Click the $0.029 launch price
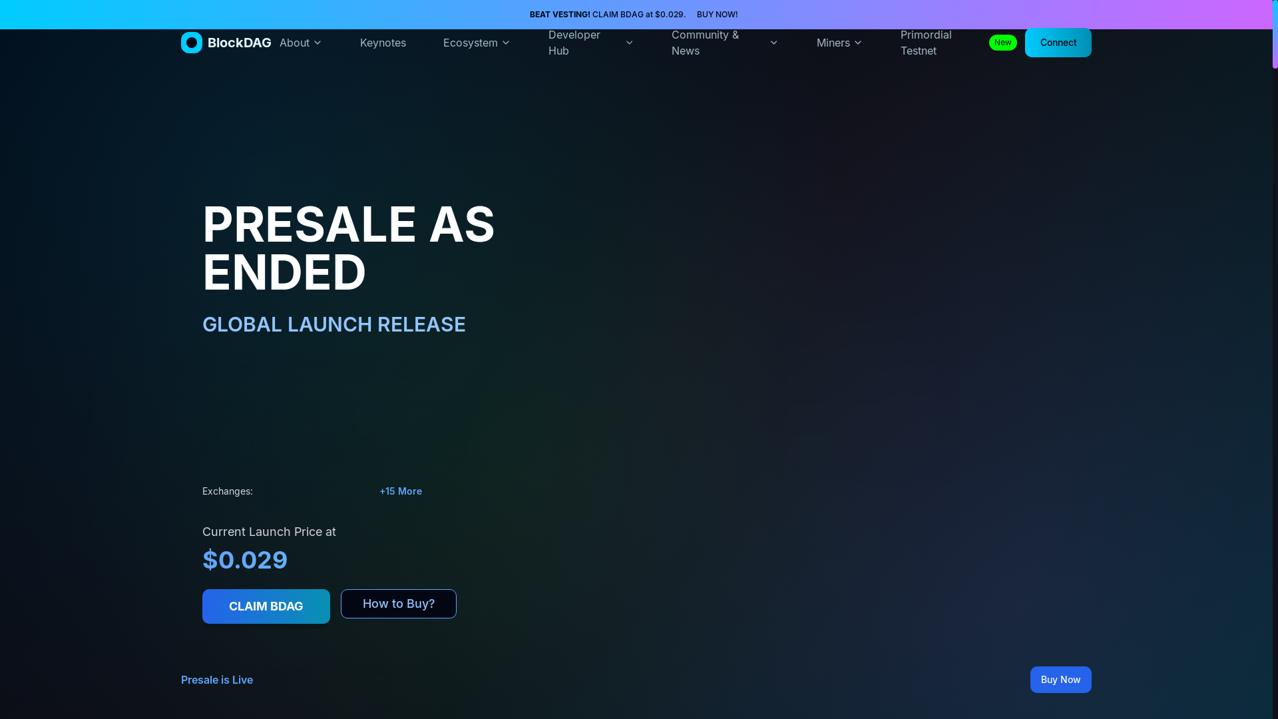 245,560
